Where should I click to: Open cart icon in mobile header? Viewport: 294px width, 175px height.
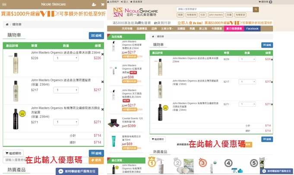pos(103,4)
